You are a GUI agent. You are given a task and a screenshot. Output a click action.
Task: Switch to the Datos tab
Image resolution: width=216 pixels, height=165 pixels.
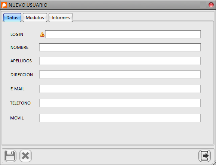coord(12,18)
